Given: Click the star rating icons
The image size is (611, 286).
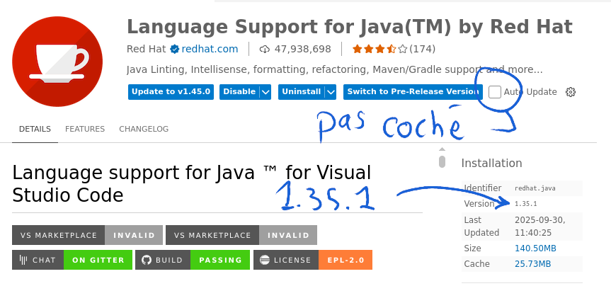Looking at the screenshot, I should 379,49.
